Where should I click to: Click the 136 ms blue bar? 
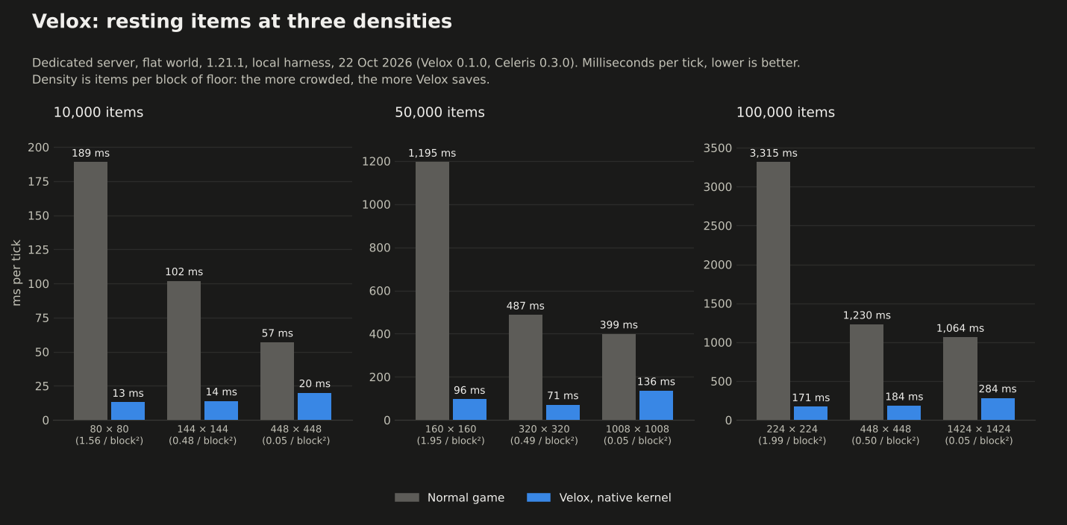click(x=656, y=405)
